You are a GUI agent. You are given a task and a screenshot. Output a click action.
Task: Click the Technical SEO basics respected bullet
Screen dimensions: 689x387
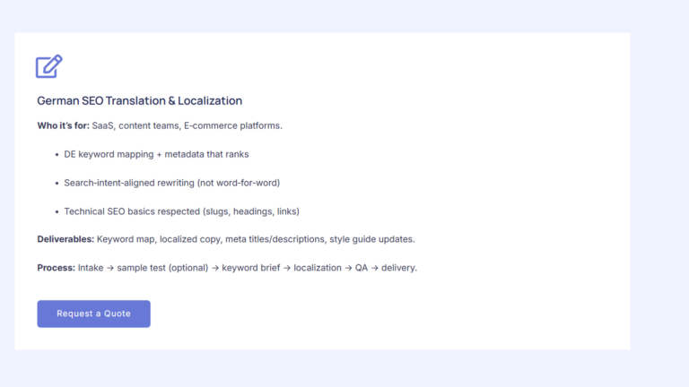pyautogui.click(x=181, y=211)
